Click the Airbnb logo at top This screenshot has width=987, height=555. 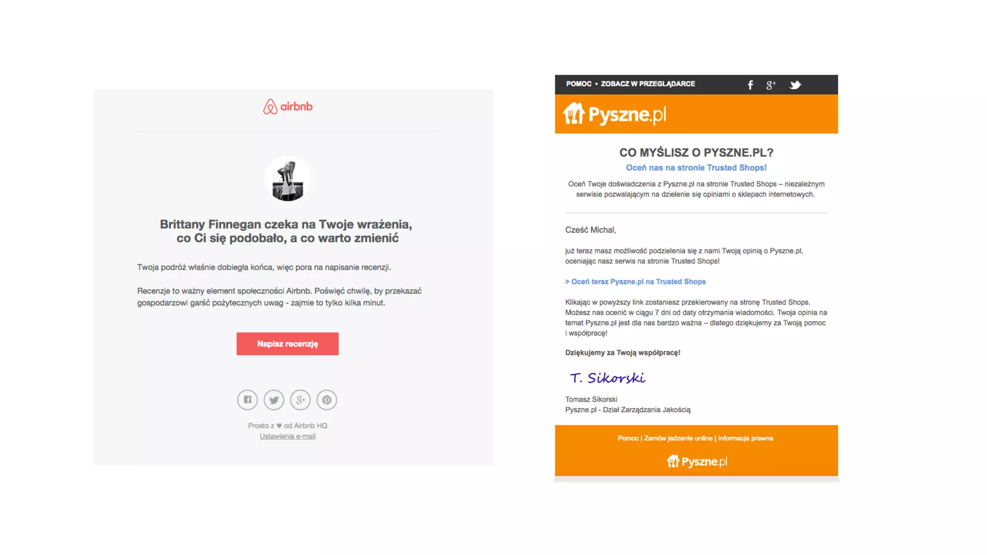point(288,106)
